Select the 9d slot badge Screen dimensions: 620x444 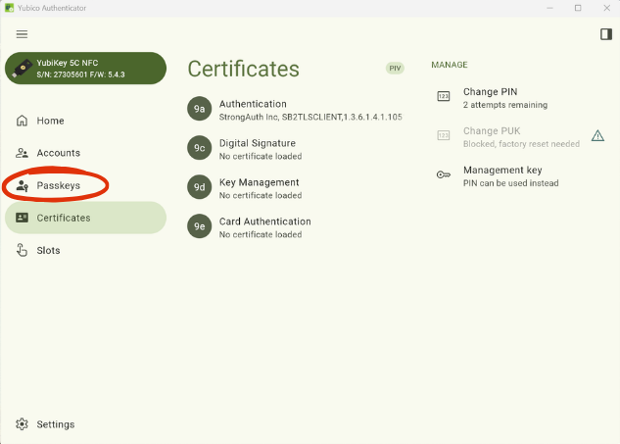pos(199,187)
